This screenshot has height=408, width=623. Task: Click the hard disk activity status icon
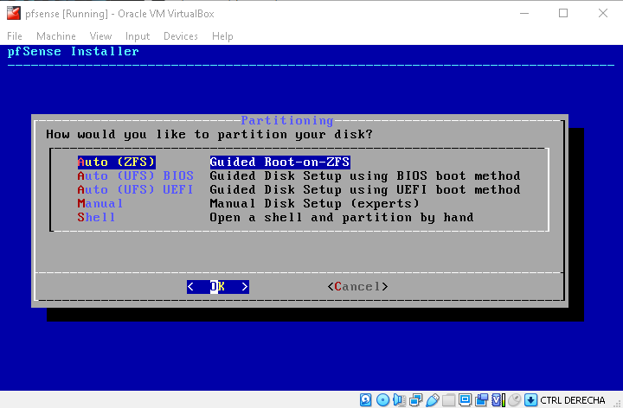(366, 399)
